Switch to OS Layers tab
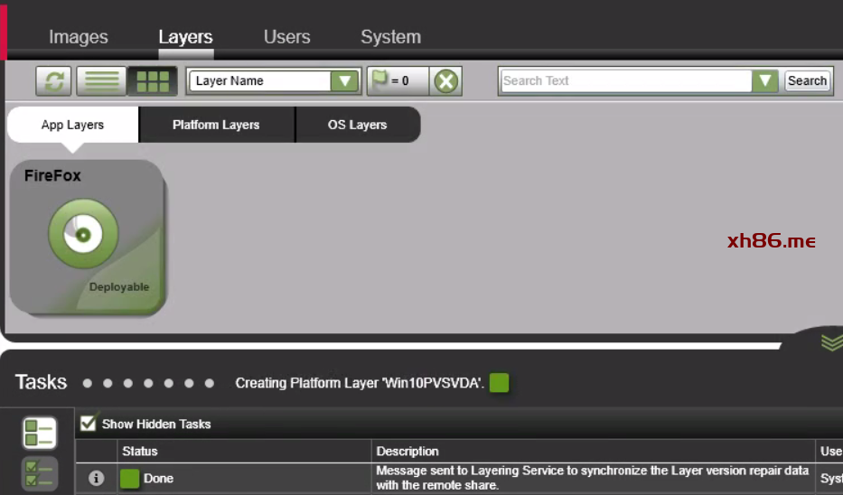Viewport: 843px width, 495px height. click(x=357, y=125)
